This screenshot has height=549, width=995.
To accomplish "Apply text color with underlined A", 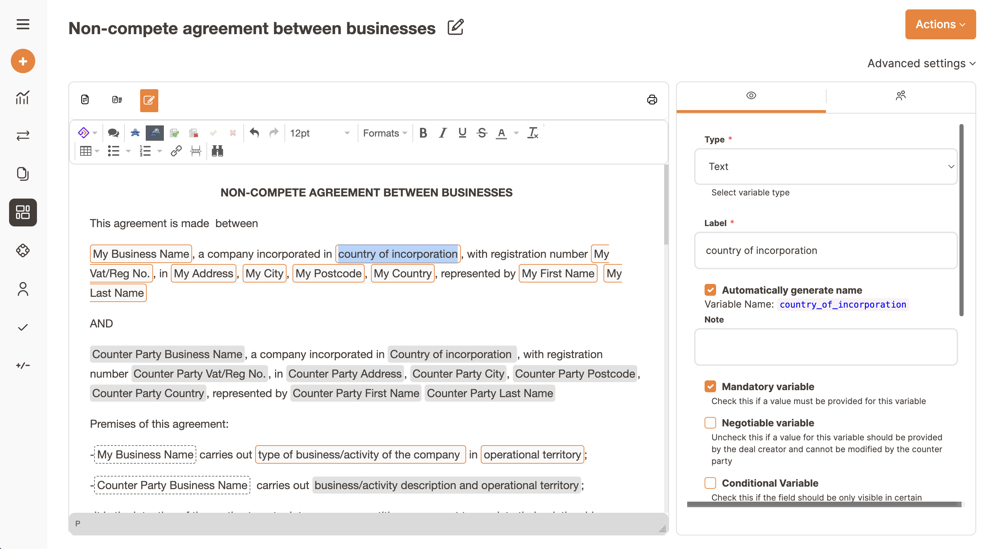I will click(x=501, y=133).
